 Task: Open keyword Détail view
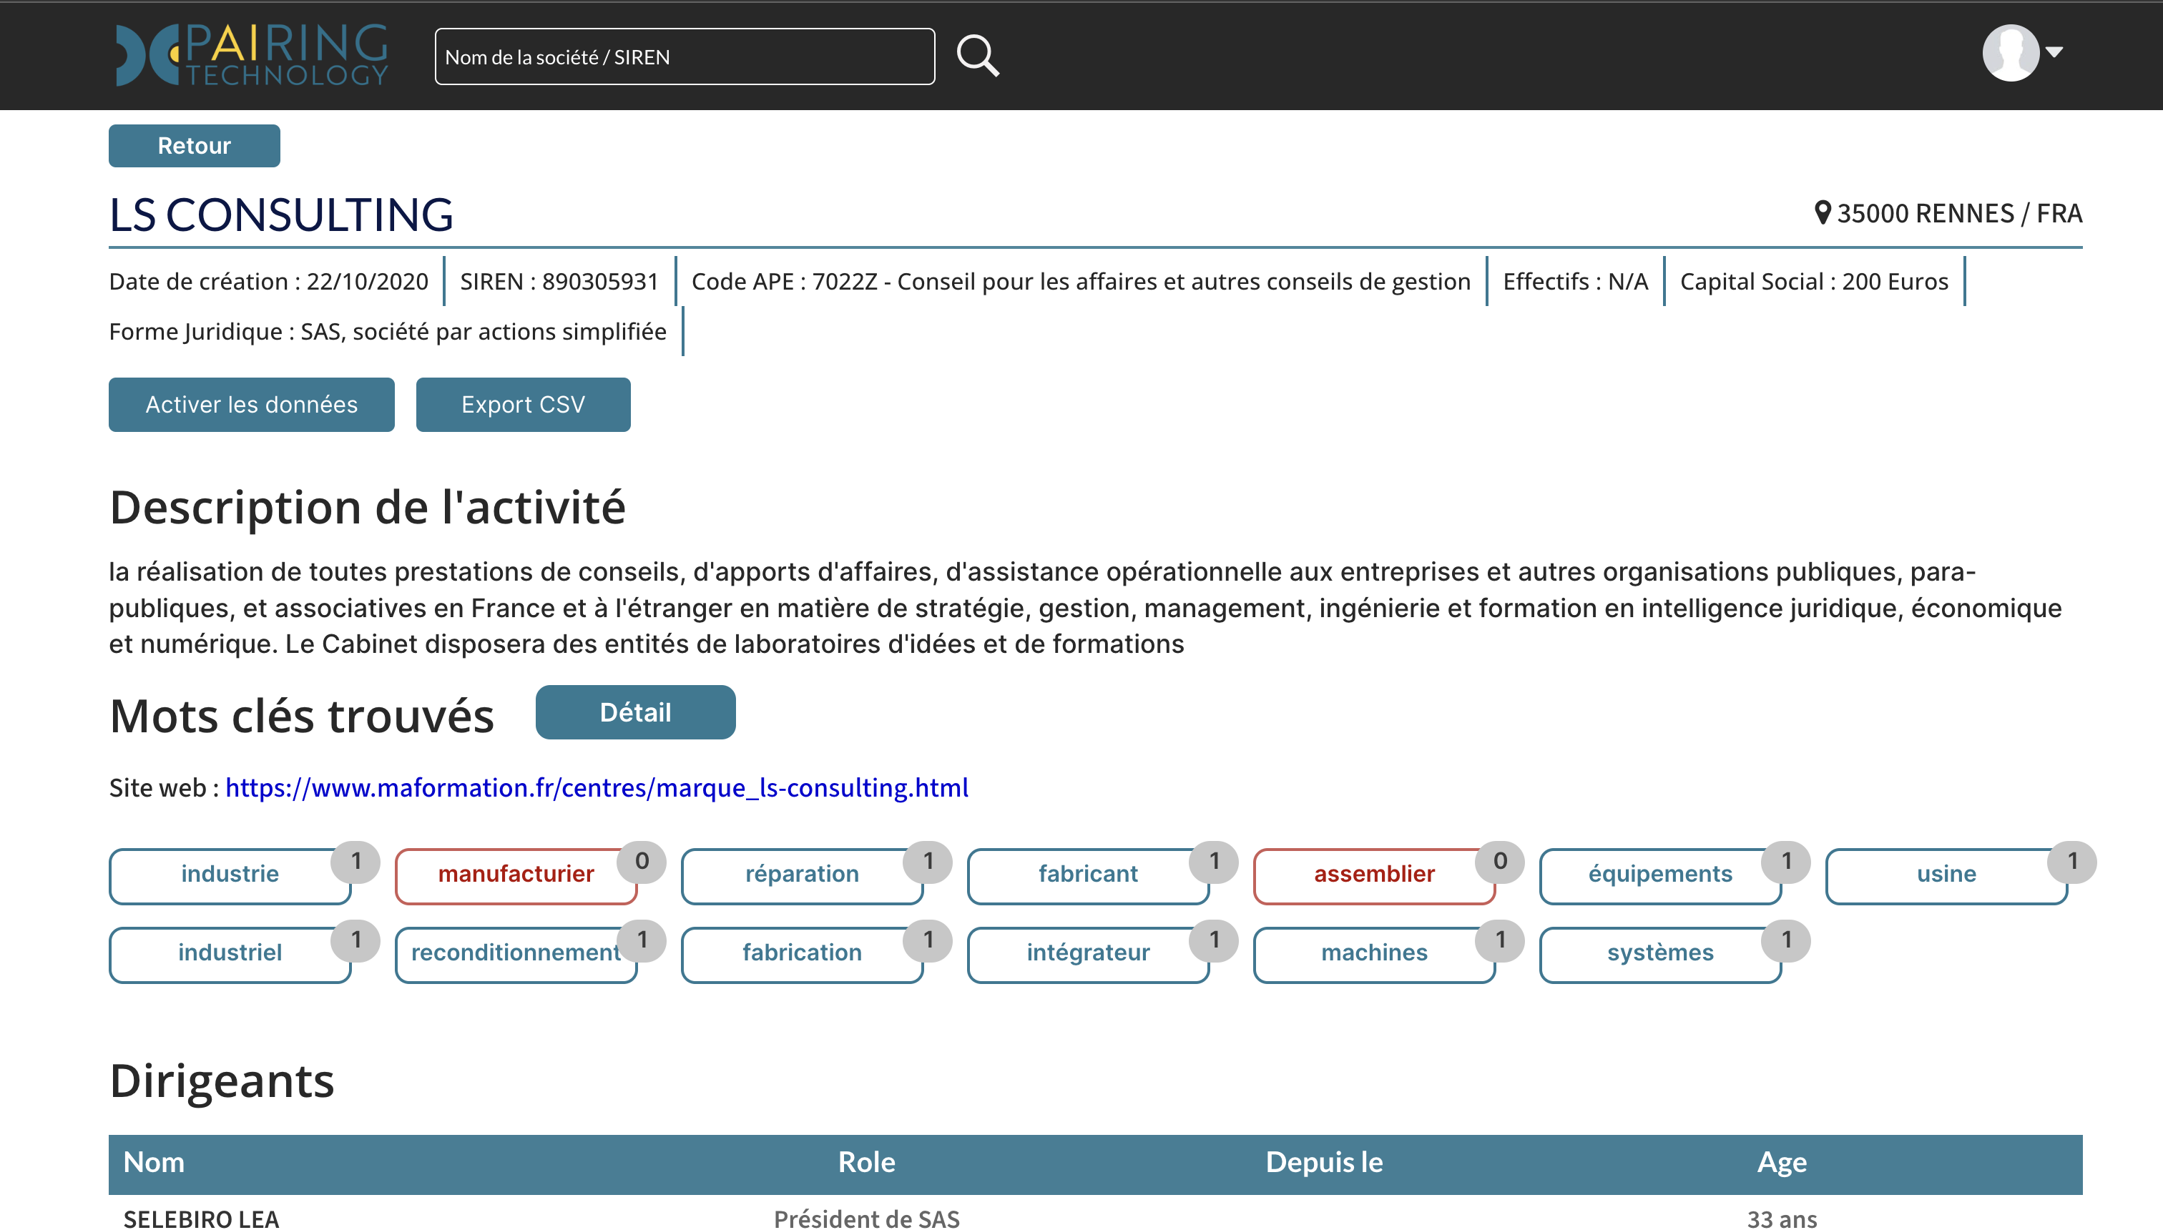[x=635, y=712]
